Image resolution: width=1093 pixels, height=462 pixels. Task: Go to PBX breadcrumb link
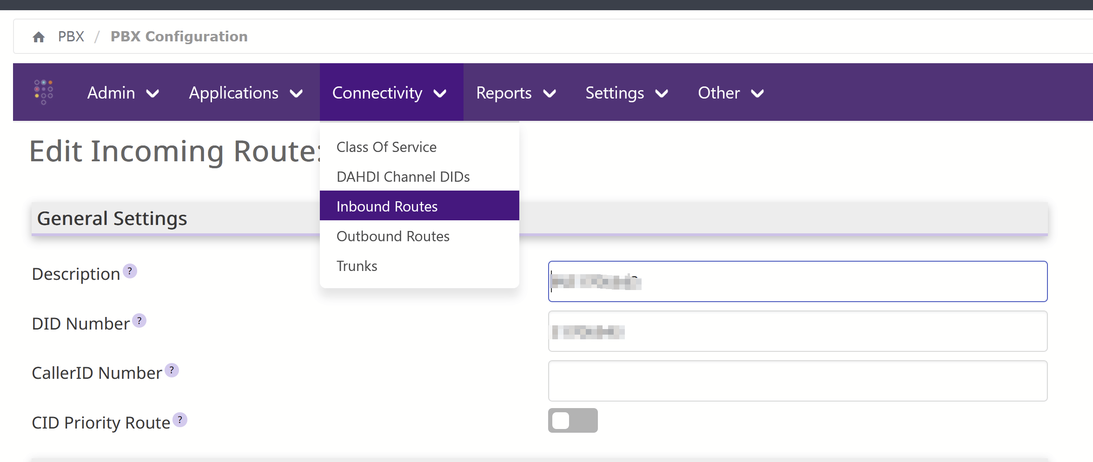(x=71, y=36)
